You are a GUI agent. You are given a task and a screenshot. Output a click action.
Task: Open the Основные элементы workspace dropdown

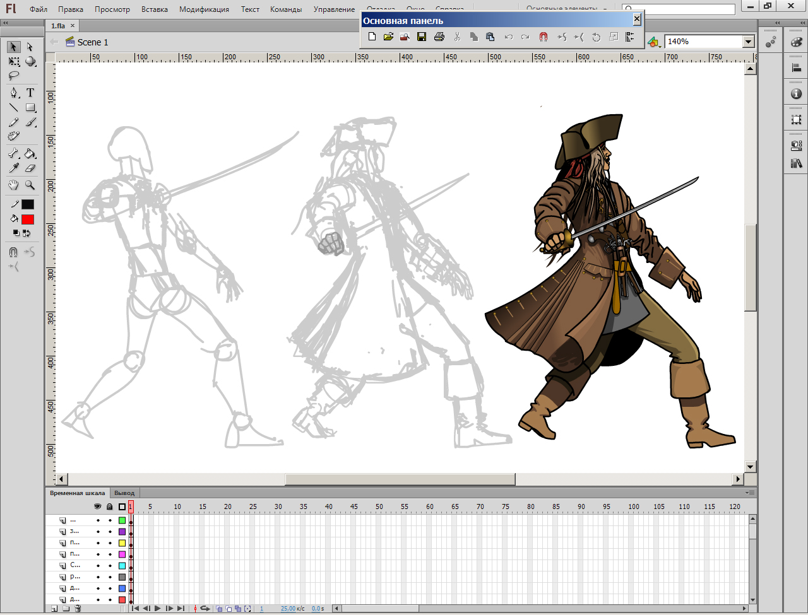point(567,9)
